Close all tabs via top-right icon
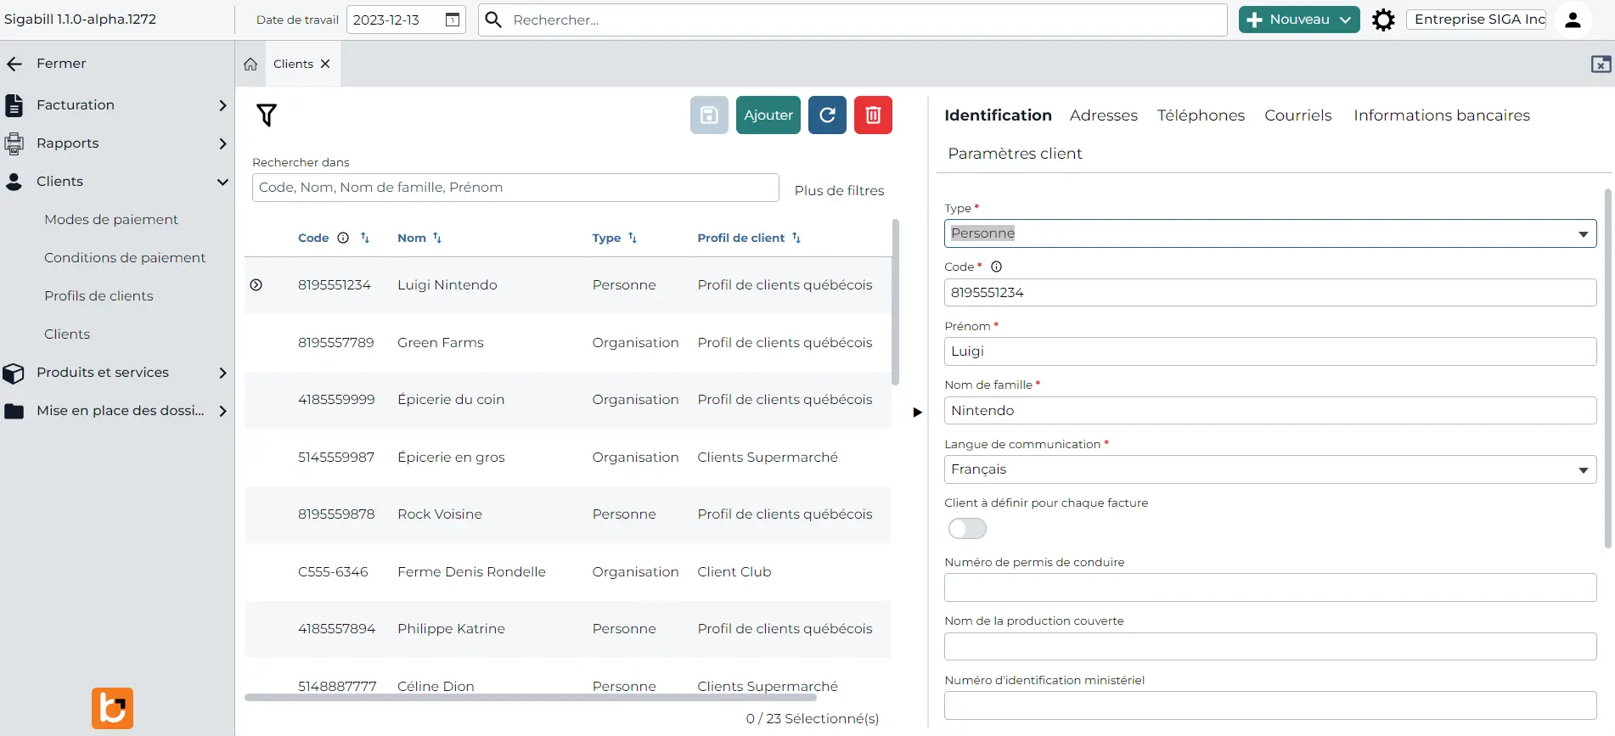The image size is (1615, 736). point(1601,65)
